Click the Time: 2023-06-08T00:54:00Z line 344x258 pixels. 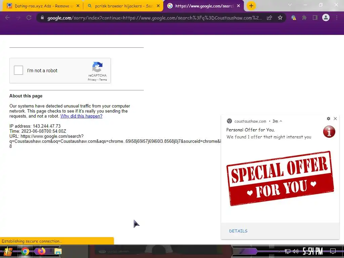coord(38,131)
